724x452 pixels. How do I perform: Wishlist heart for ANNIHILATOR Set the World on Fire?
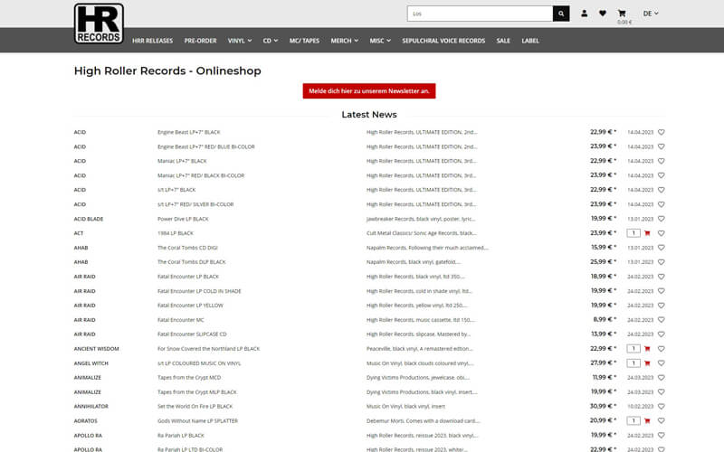point(662,406)
